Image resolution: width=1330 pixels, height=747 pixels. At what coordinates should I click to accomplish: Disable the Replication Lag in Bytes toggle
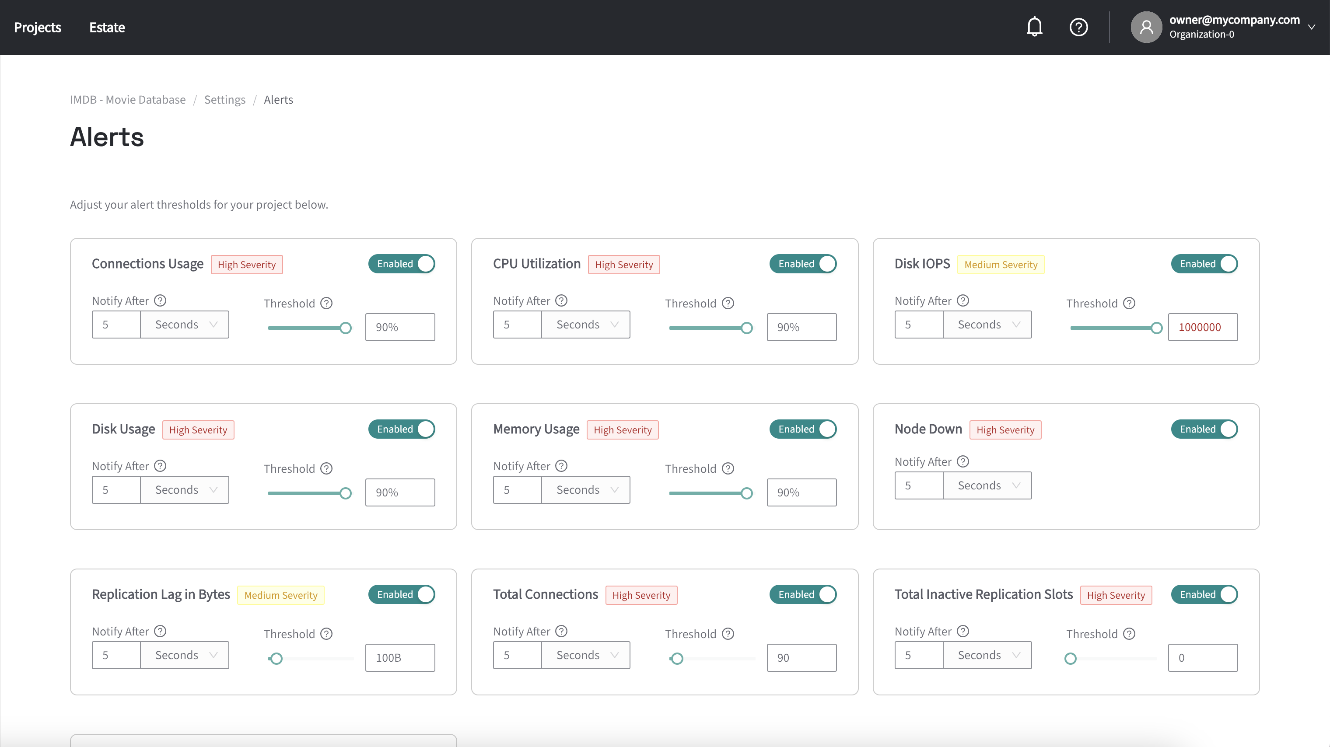point(402,594)
